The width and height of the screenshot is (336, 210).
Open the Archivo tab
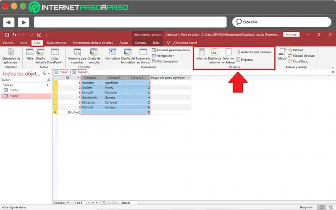[x=8, y=43]
